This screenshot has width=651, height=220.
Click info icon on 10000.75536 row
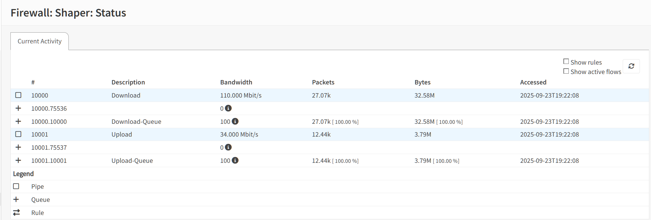[x=228, y=108]
